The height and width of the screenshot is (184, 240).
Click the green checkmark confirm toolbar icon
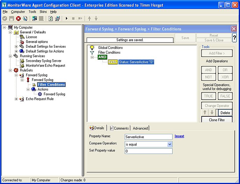[5, 19]
